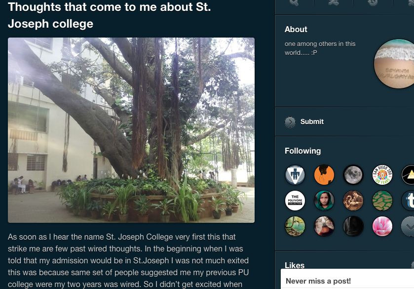Open the orange silhouette avatar blog
The height and width of the screenshot is (289, 414).
click(x=324, y=175)
